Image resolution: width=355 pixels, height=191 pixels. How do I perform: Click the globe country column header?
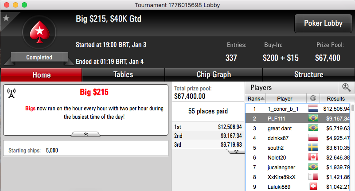click(313, 98)
